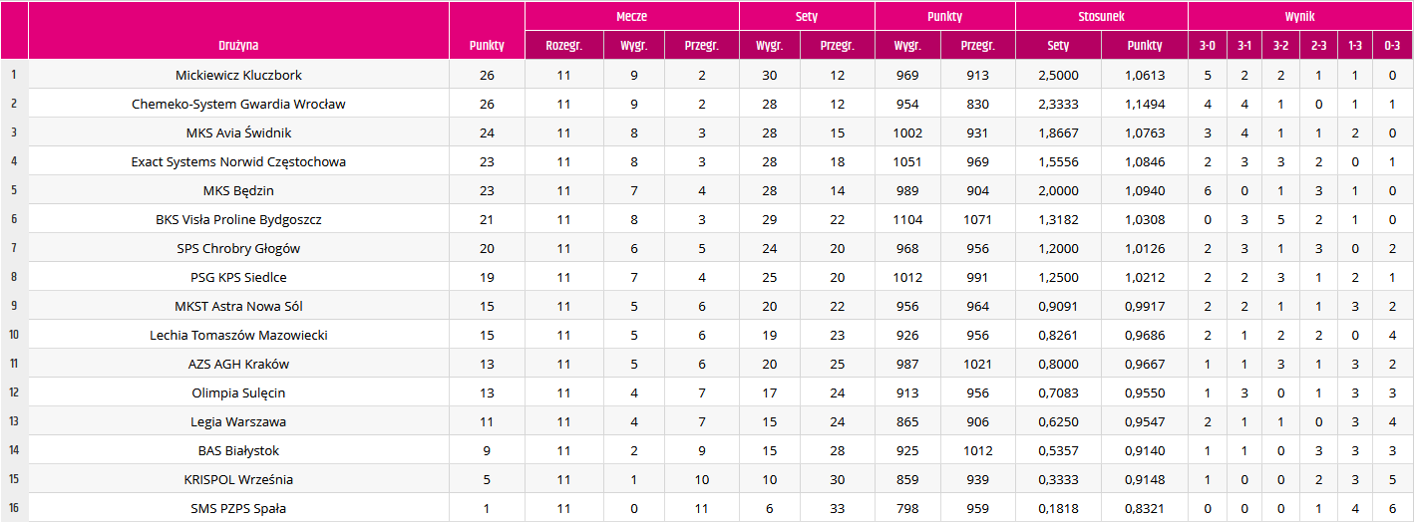The height and width of the screenshot is (522, 1414).
Task: Select MKS Avia Świdnik row
Action: coord(707,132)
